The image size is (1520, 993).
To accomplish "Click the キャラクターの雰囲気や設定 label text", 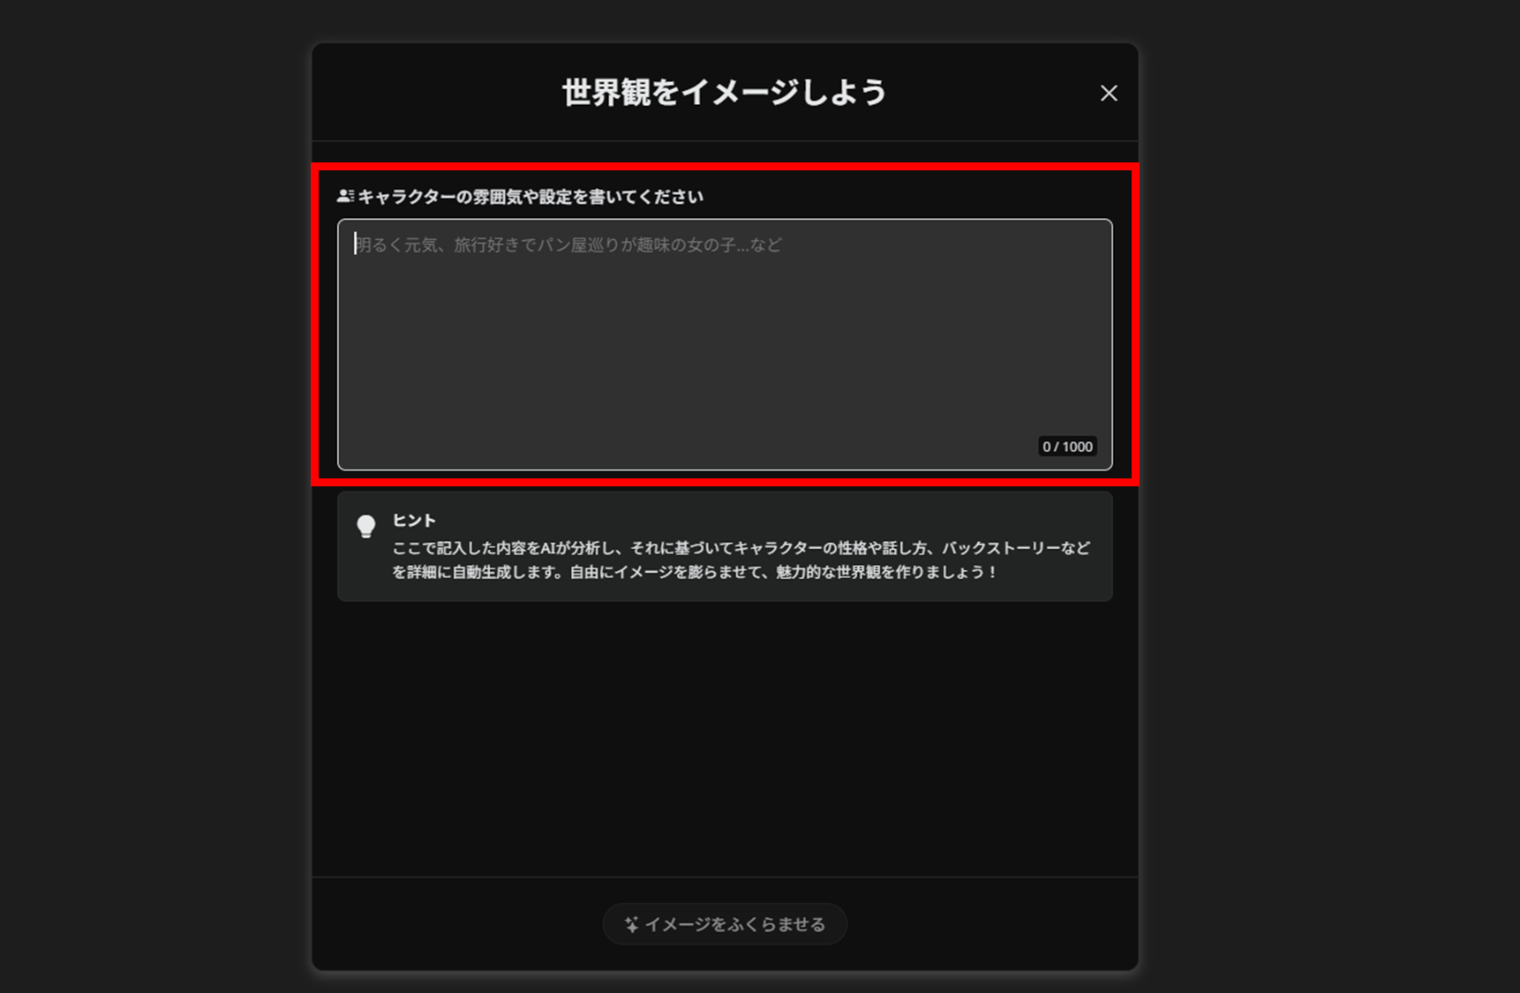I will click(x=530, y=196).
